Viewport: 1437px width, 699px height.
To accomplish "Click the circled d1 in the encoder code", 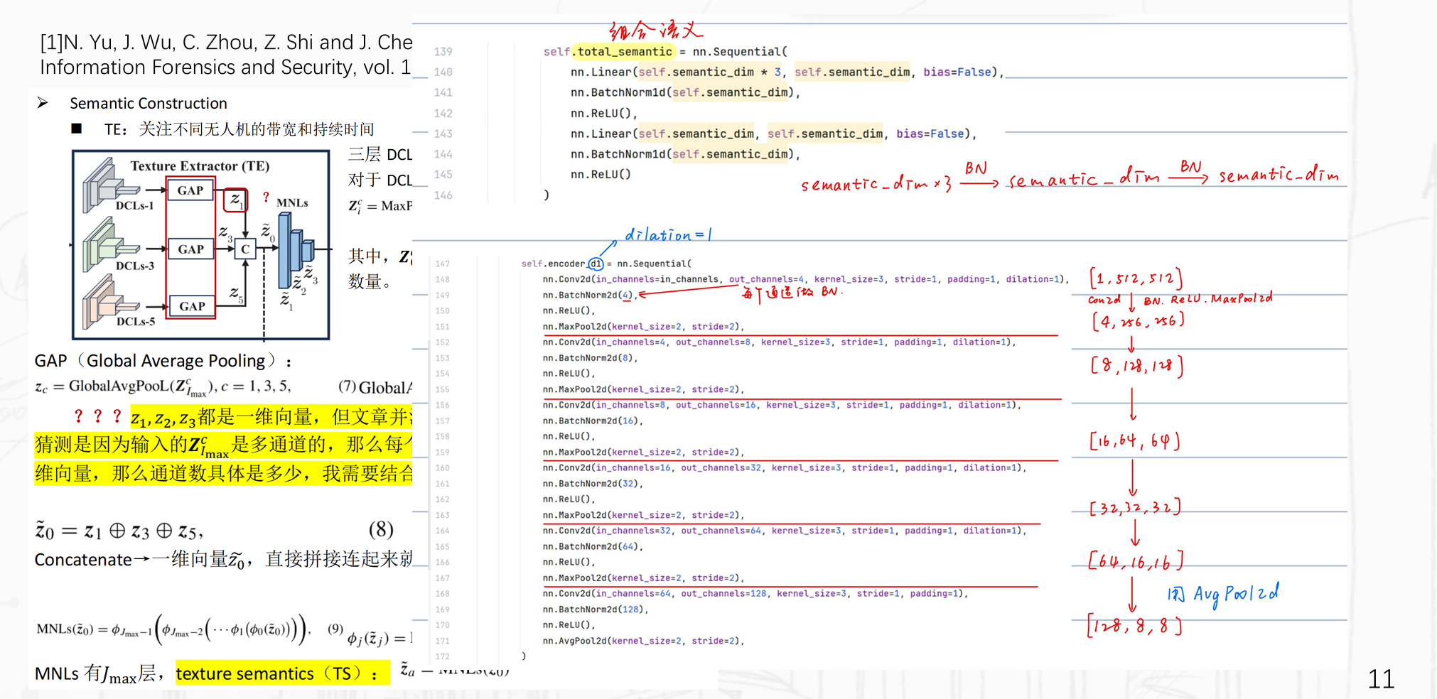I will 597,263.
